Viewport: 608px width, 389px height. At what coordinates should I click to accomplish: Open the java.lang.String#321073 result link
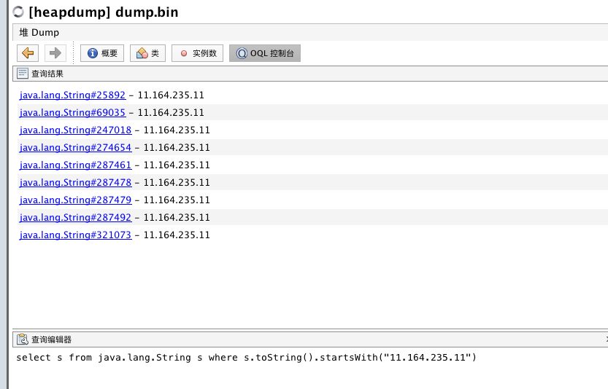[x=75, y=235]
